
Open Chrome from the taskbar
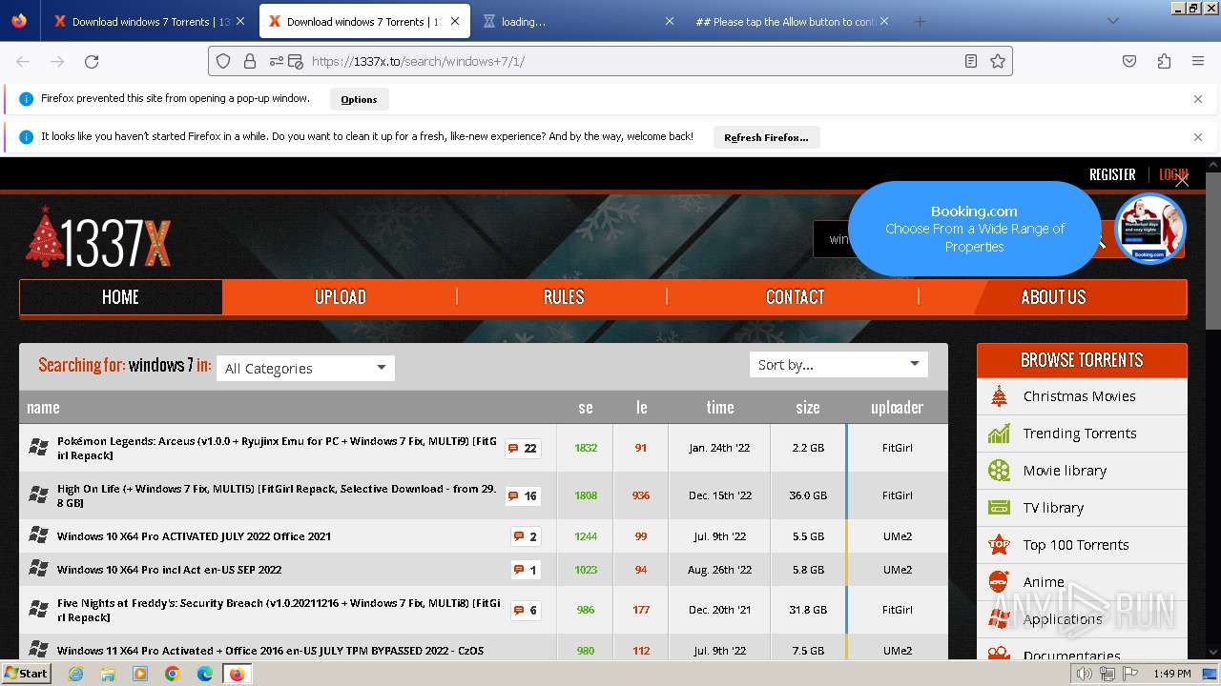173,674
